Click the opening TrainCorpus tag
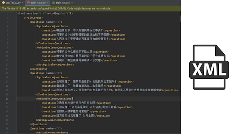Viewport: 238px width, 134px height. tap(33, 17)
